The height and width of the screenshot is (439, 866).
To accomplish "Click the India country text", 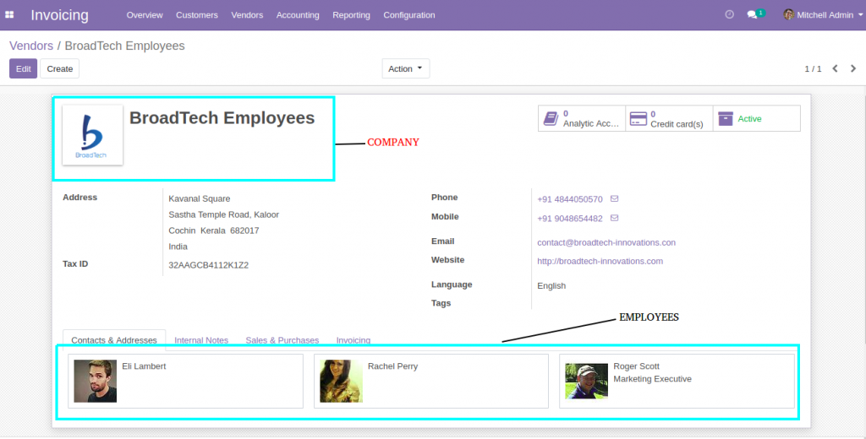I will coord(178,247).
